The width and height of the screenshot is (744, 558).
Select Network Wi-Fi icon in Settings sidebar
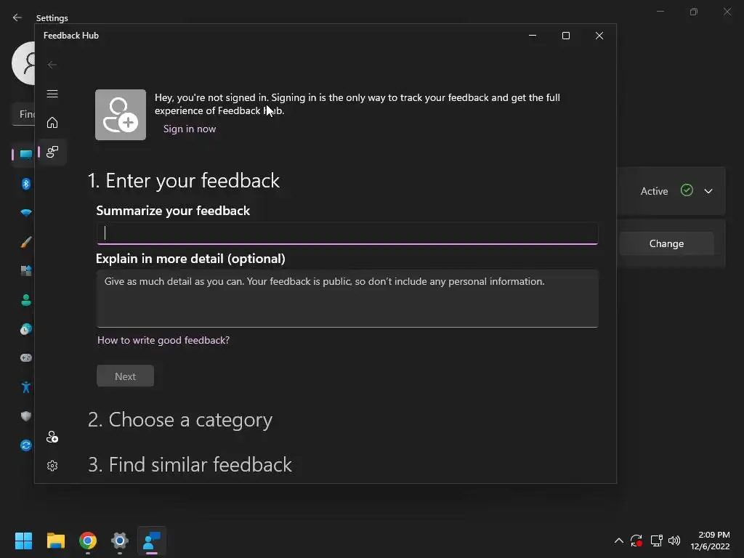pyautogui.click(x=26, y=213)
